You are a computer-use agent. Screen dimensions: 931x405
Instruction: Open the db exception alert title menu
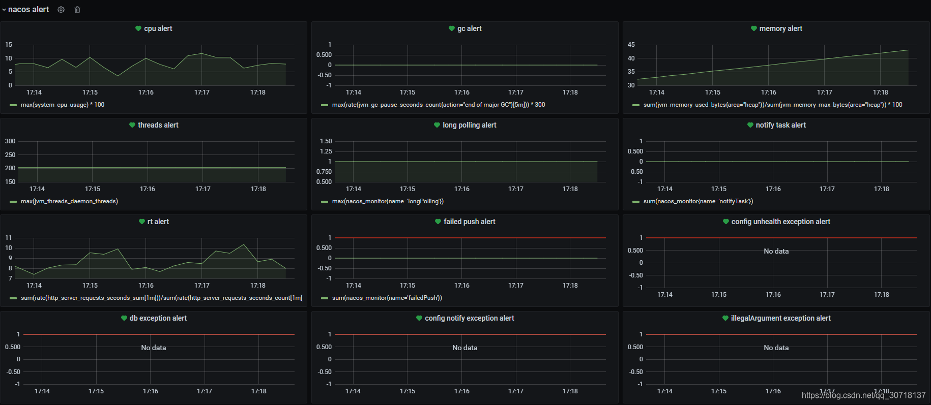click(x=158, y=318)
